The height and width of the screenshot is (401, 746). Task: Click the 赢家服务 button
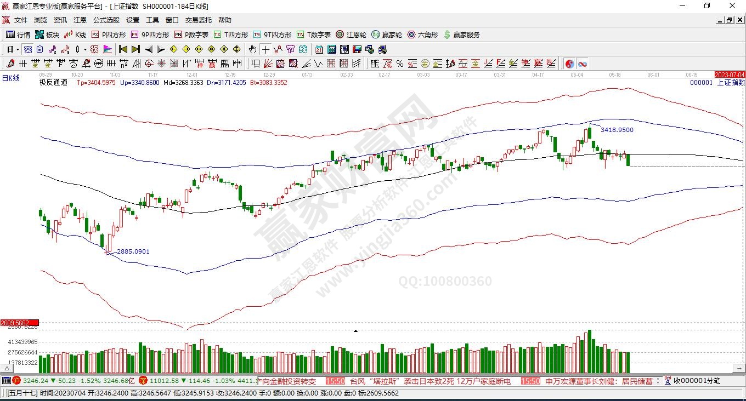461,35
